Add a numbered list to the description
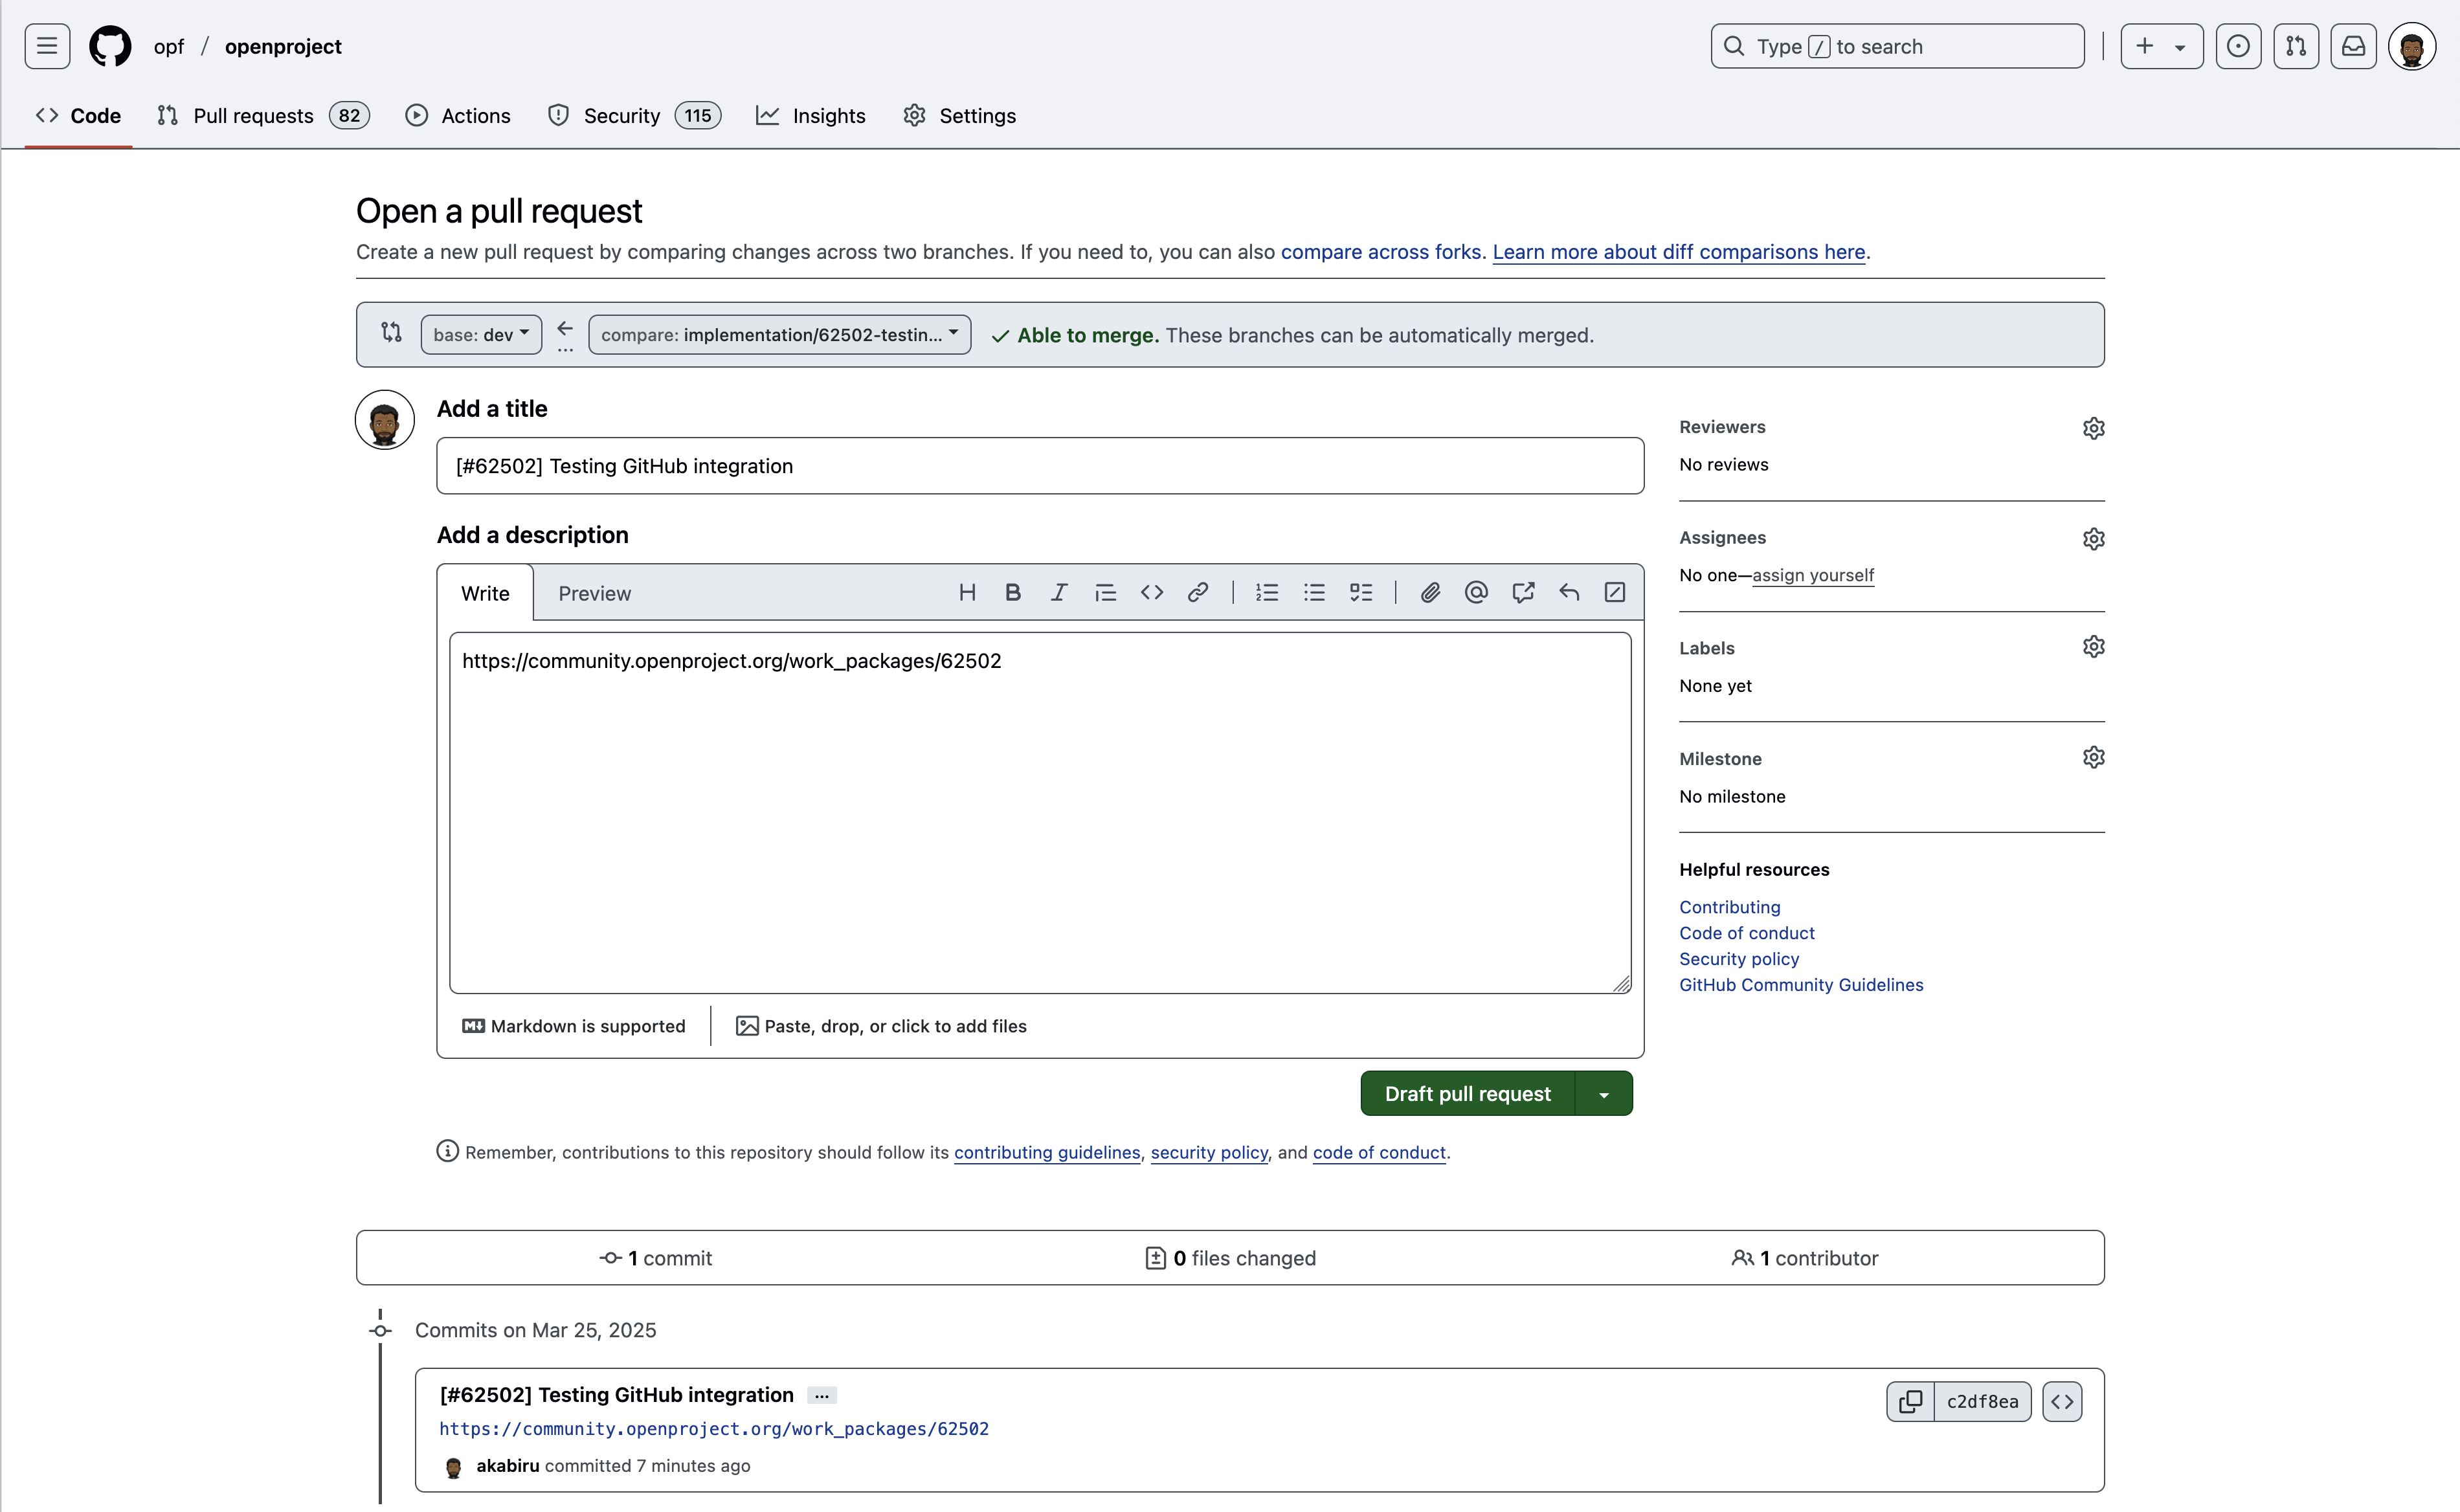Viewport: 2460px width, 1512px height. pos(1267,592)
